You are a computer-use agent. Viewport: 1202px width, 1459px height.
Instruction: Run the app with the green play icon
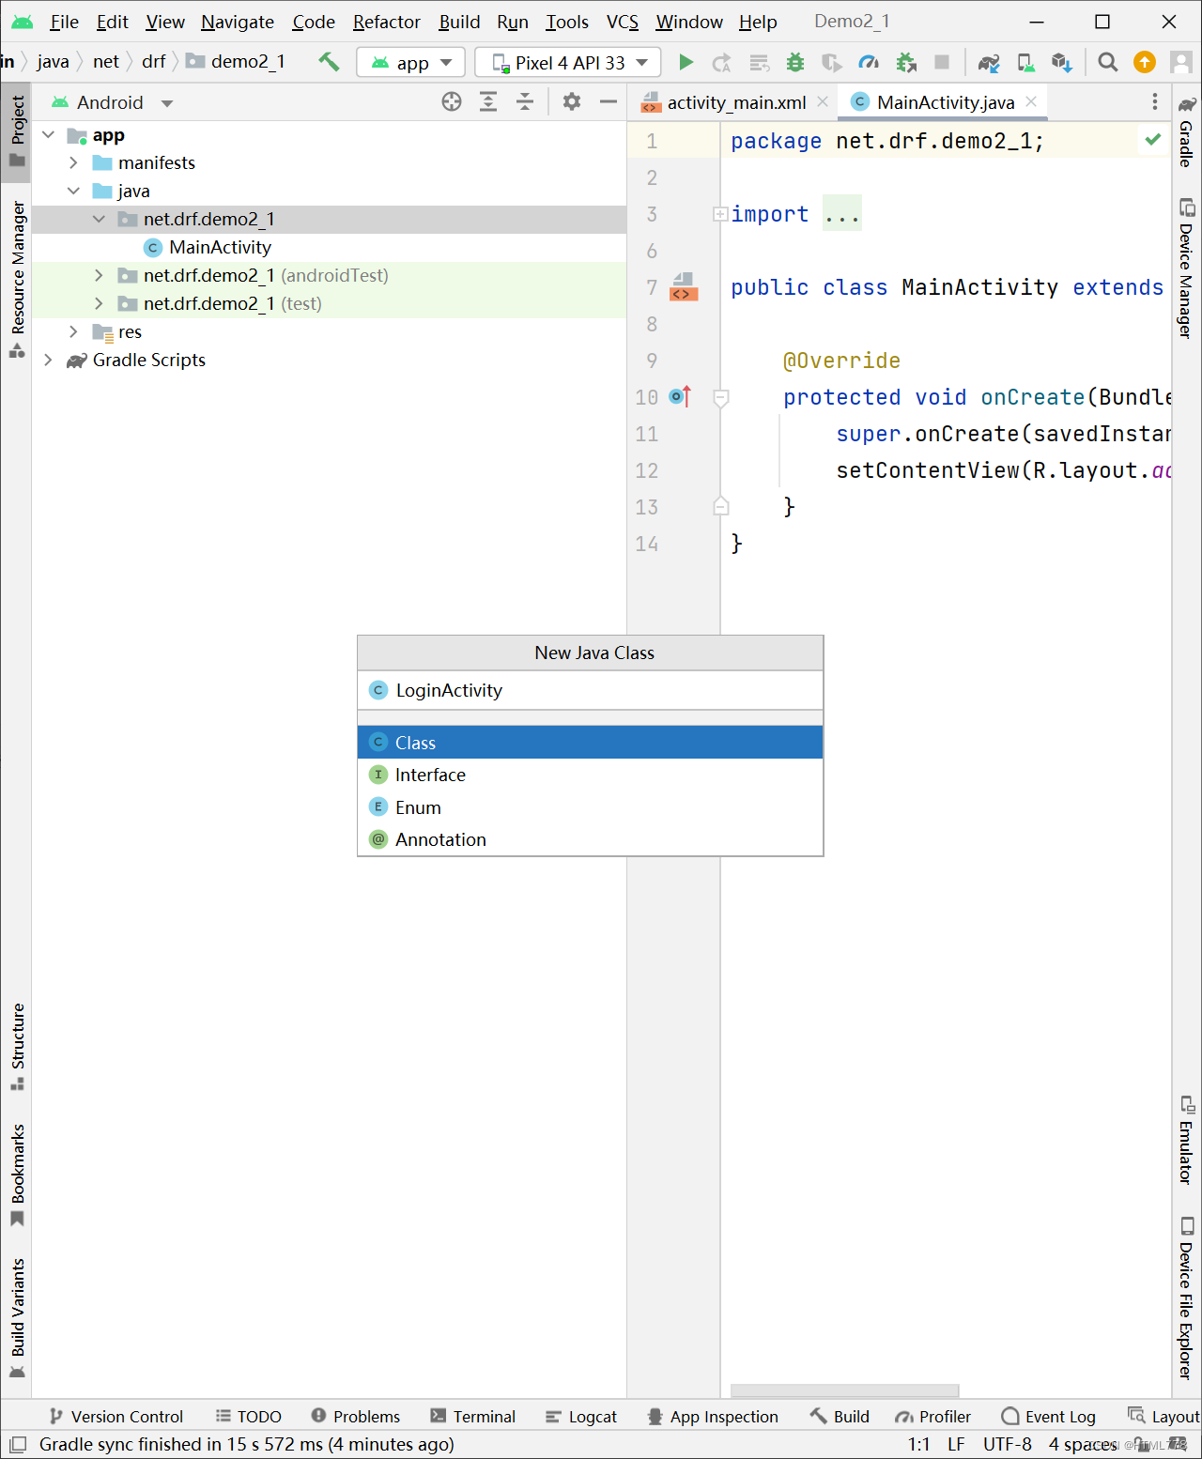click(686, 62)
